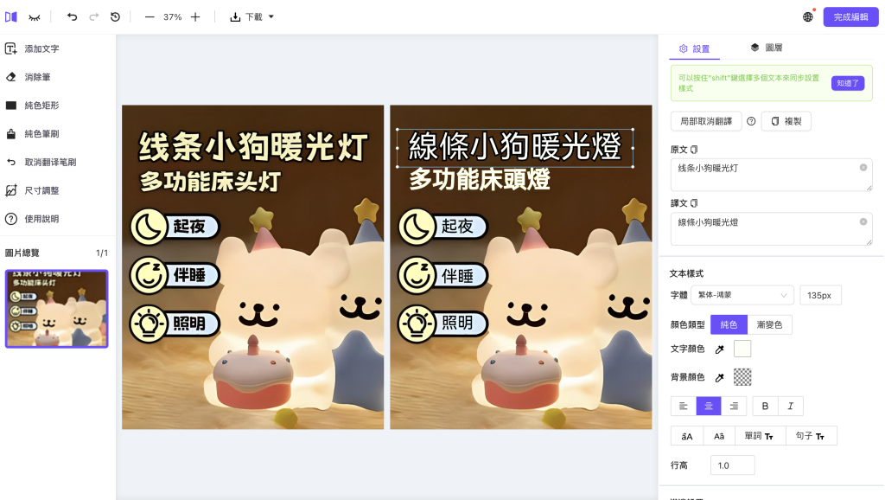Clear the 譯文 text field
885x500 pixels.
pyautogui.click(x=863, y=221)
